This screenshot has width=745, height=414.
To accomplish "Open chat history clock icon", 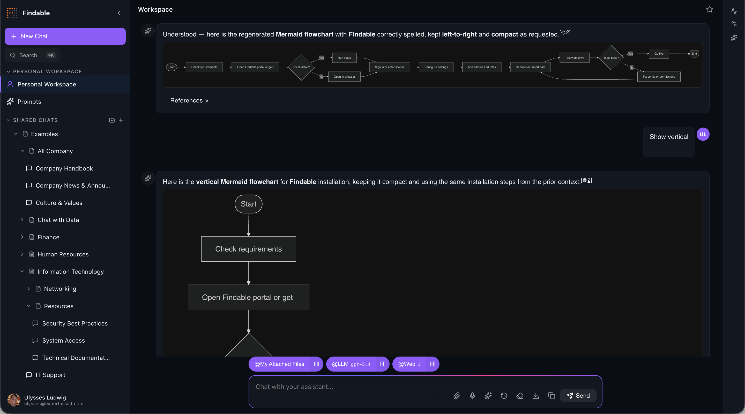I will [504, 395].
